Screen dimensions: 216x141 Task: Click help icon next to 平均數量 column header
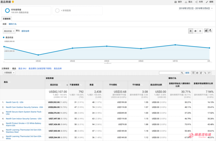coord(142,85)
